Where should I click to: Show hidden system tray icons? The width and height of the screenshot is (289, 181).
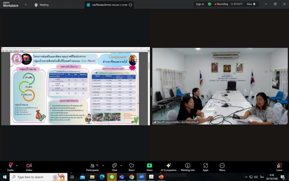click(x=246, y=177)
